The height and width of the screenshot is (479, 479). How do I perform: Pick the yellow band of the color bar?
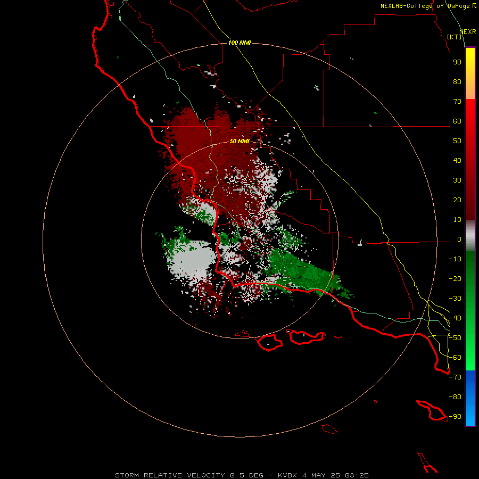[470, 73]
